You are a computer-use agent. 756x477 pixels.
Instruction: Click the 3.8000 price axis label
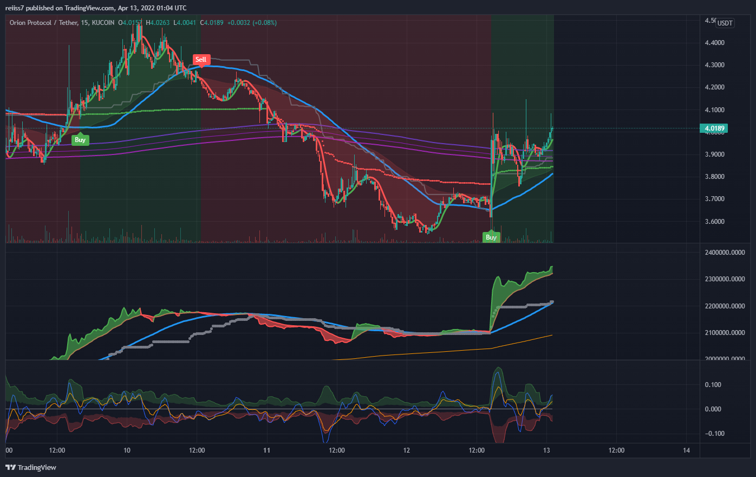(715, 177)
